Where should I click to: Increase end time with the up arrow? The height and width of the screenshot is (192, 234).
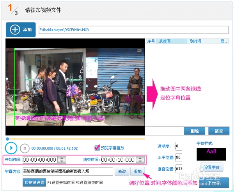click(x=140, y=158)
